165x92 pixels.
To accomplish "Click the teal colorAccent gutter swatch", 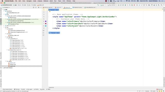I will [46, 26].
